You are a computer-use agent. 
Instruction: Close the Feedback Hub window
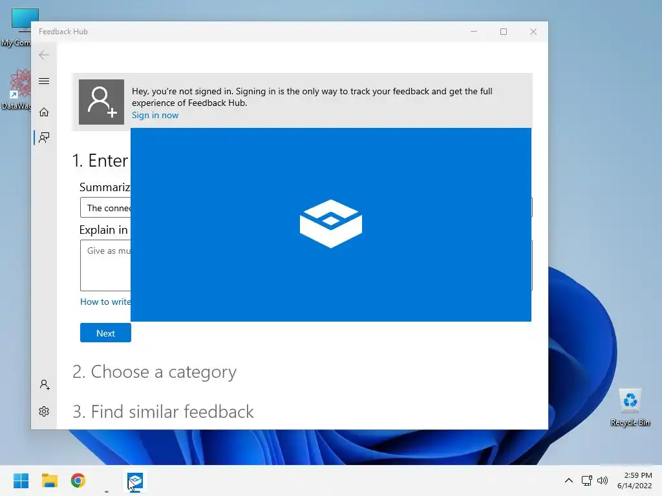click(533, 32)
